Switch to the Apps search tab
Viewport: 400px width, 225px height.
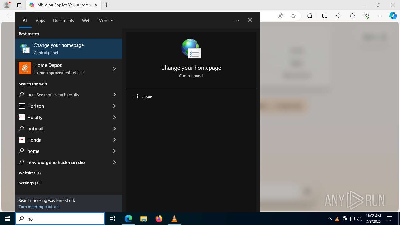coord(40,20)
